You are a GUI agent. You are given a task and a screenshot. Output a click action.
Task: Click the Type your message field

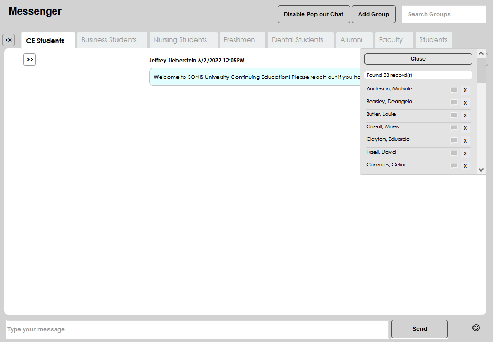point(198,329)
